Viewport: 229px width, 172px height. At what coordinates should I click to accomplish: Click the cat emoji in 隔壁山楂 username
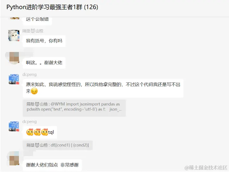[x=33, y=31]
